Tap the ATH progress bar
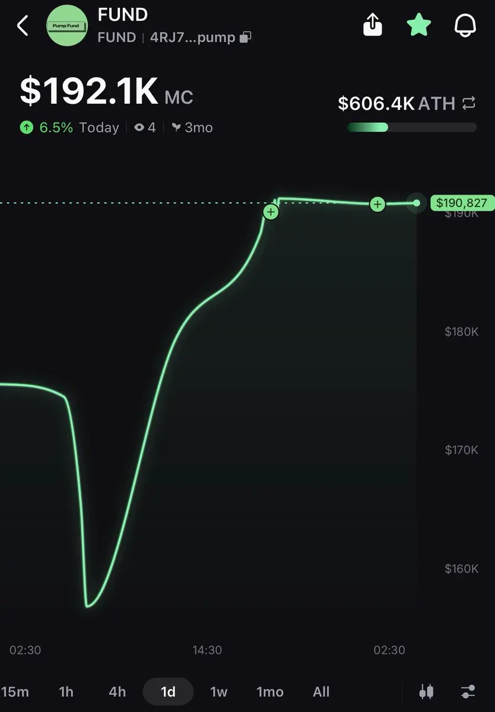This screenshot has height=712, width=495. [412, 127]
